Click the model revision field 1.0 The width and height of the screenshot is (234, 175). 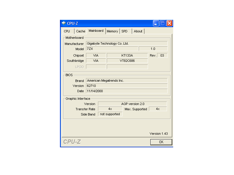click(153, 49)
